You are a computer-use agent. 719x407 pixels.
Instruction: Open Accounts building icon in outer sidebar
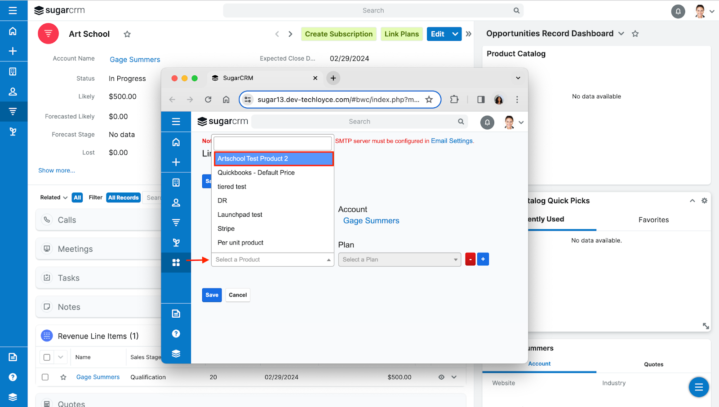[13, 71]
